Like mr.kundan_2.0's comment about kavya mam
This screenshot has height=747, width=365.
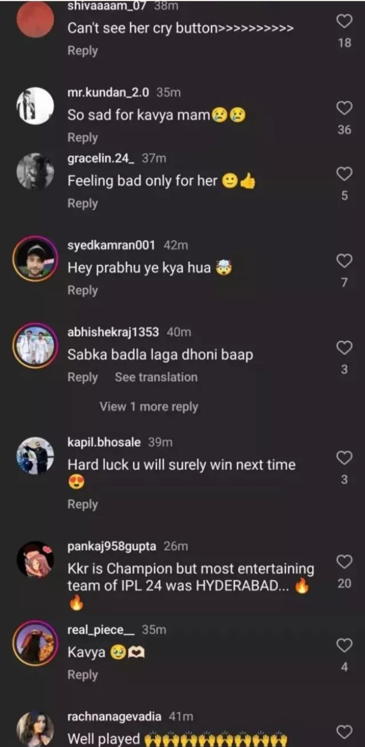[x=344, y=108]
